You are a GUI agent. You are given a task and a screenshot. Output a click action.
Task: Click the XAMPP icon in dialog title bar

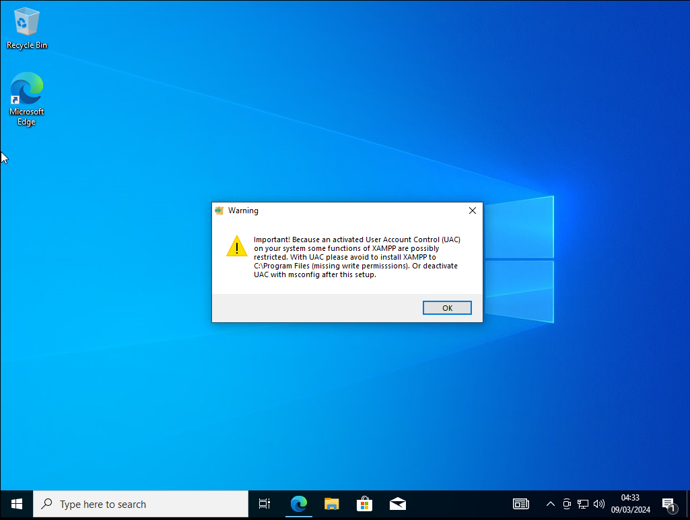click(x=219, y=211)
